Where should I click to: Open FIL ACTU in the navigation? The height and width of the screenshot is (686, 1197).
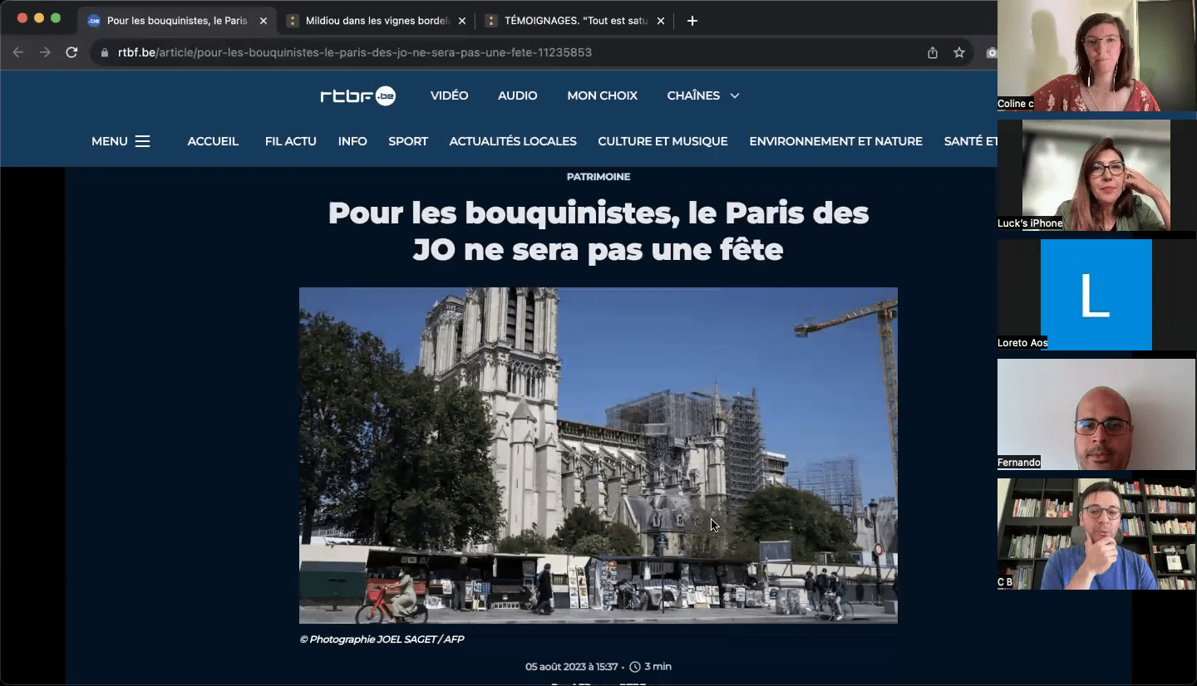291,141
